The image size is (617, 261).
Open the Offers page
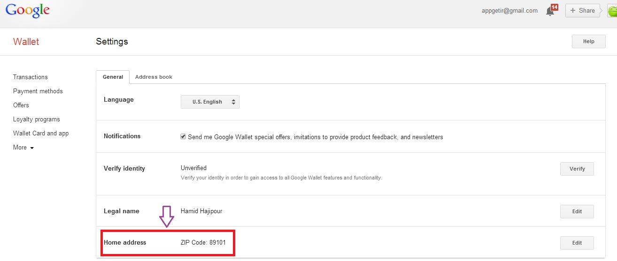(21, 105)
